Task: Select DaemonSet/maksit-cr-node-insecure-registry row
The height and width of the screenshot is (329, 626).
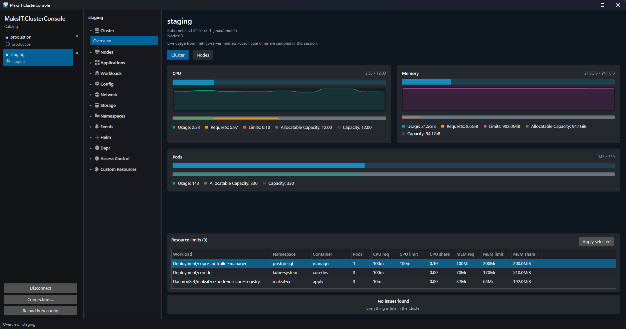Action: tap(394, 281)
